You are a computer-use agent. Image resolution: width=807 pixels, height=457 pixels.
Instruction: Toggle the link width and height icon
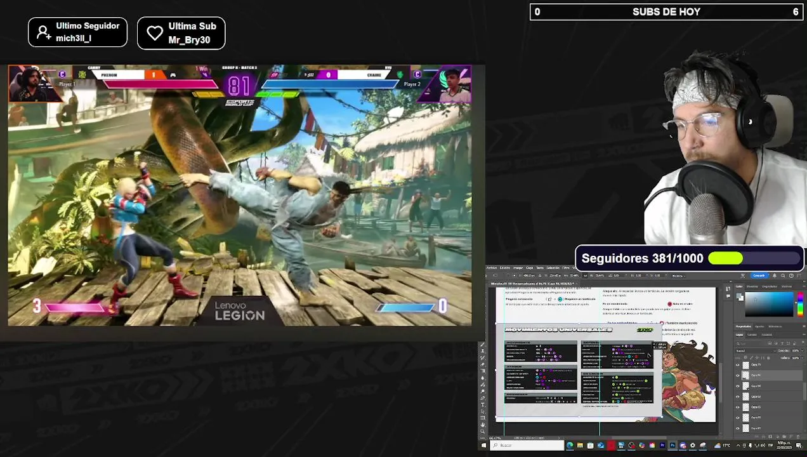586,275
